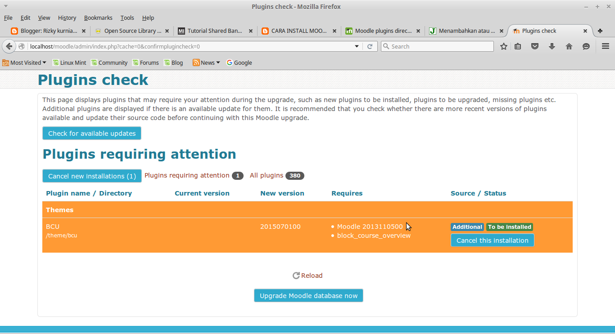Screen dimensions: 615x334
Task: Click Upgrade Moodle database now button
Action: click(x=308, y=296)
